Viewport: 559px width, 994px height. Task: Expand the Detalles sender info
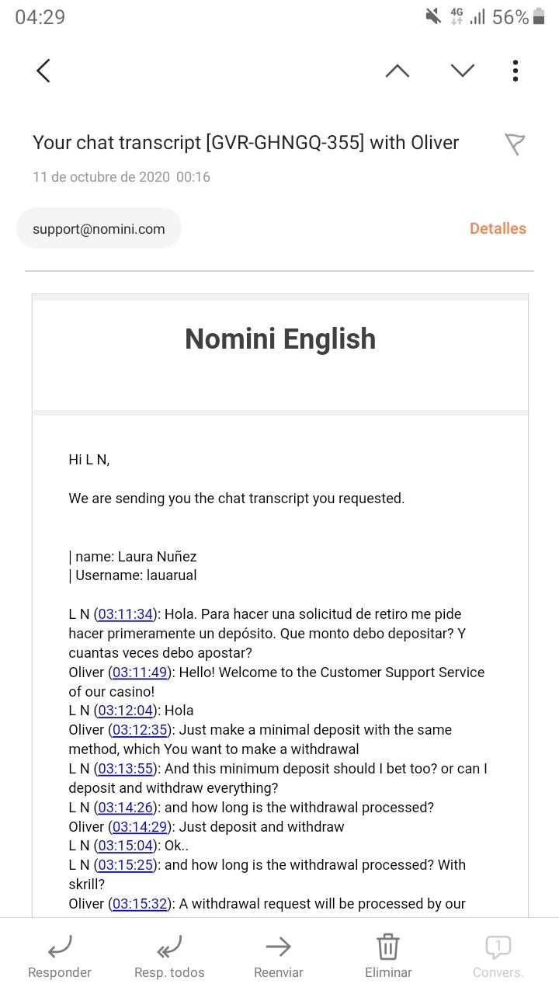click(x=498, y=228)
